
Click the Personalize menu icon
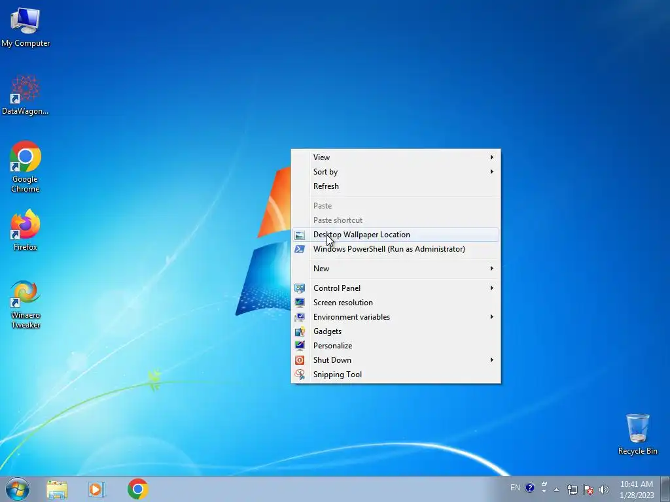[300, 346]
